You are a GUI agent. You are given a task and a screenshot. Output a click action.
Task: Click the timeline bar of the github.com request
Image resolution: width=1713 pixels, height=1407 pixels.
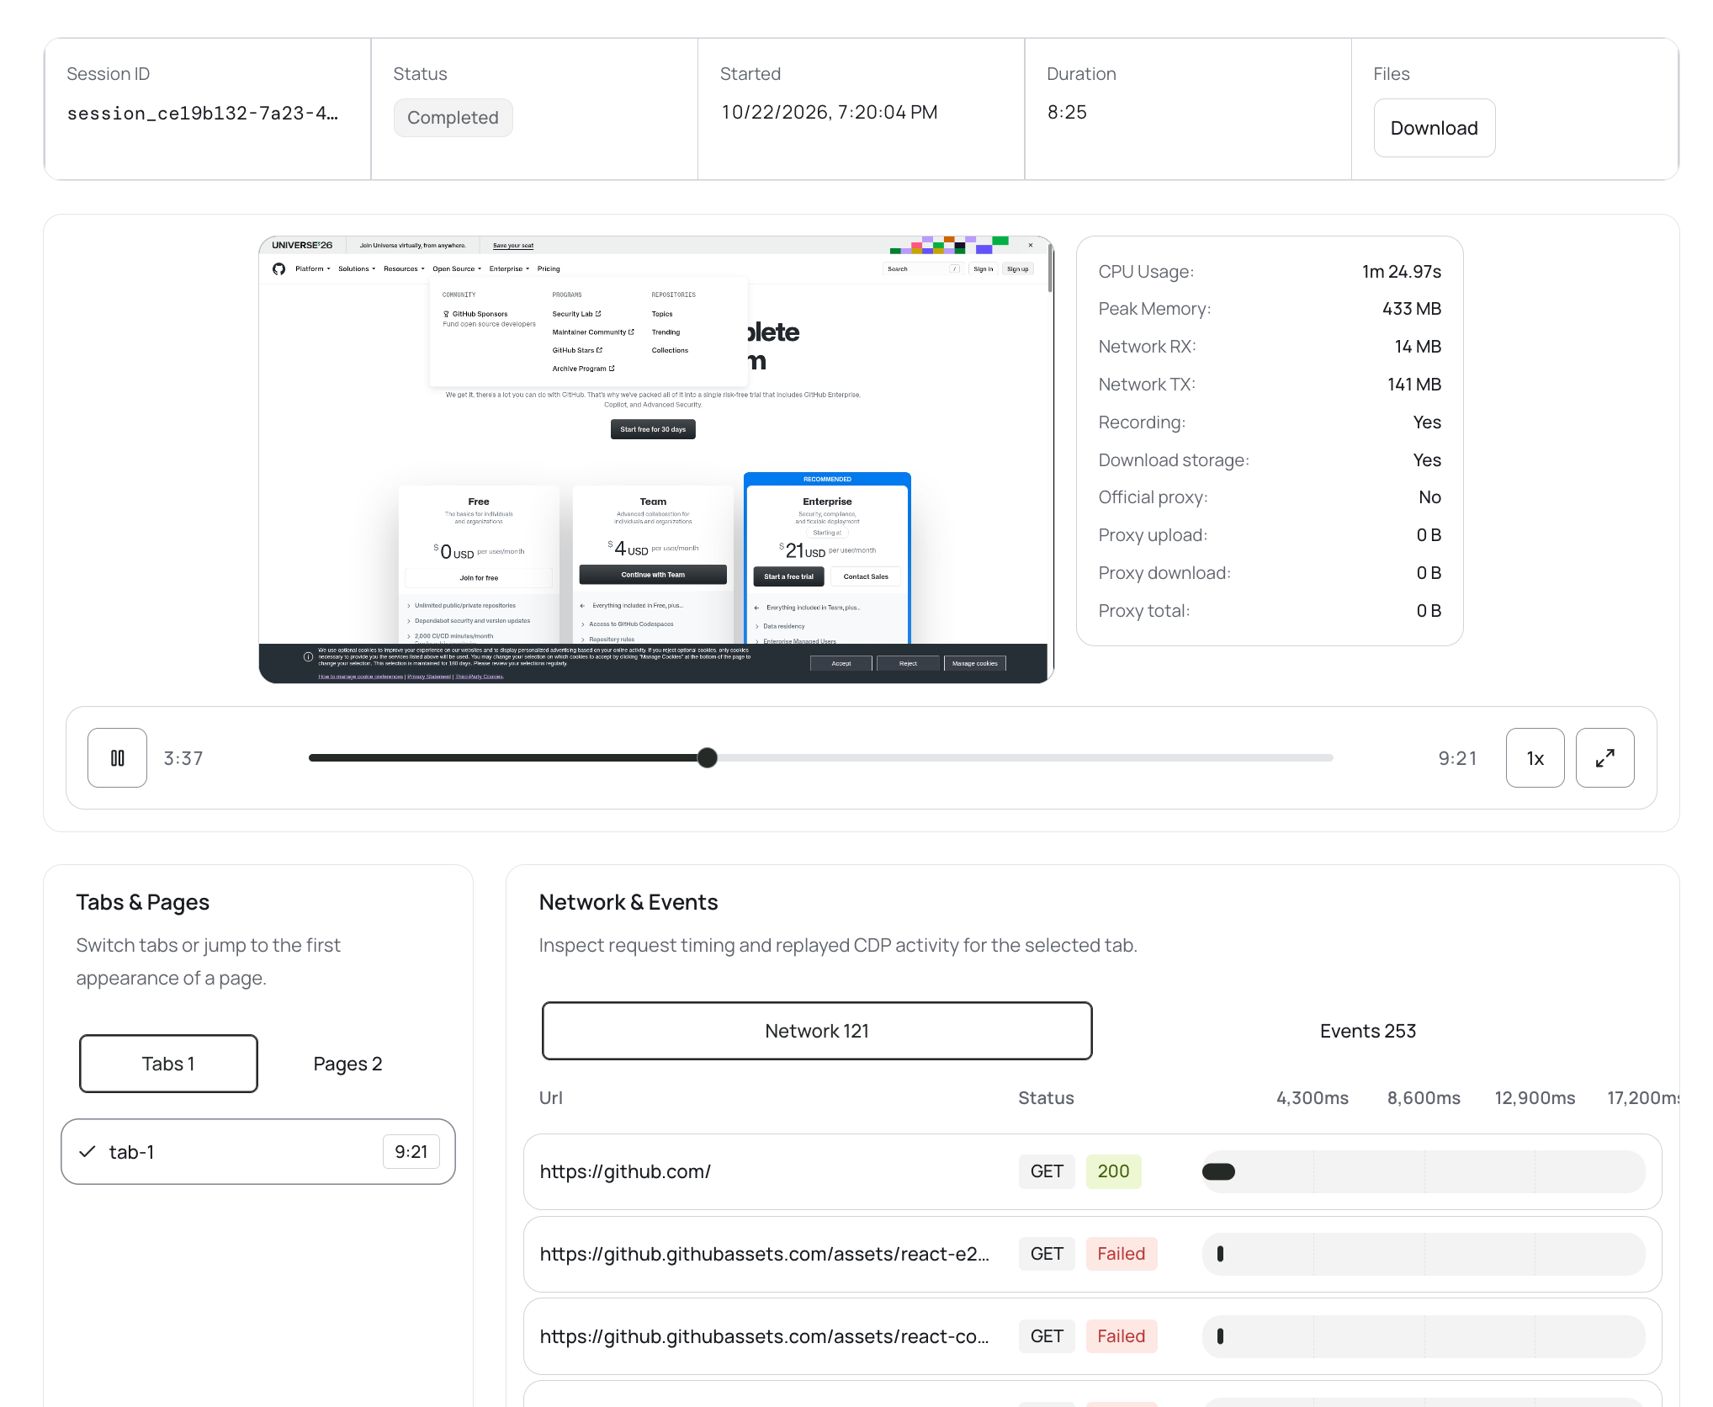coord(1218,1171)
